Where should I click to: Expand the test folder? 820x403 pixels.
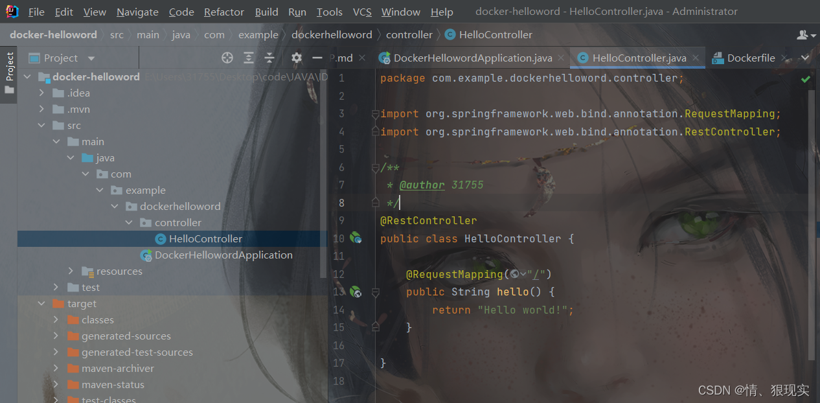pos(56,288)
